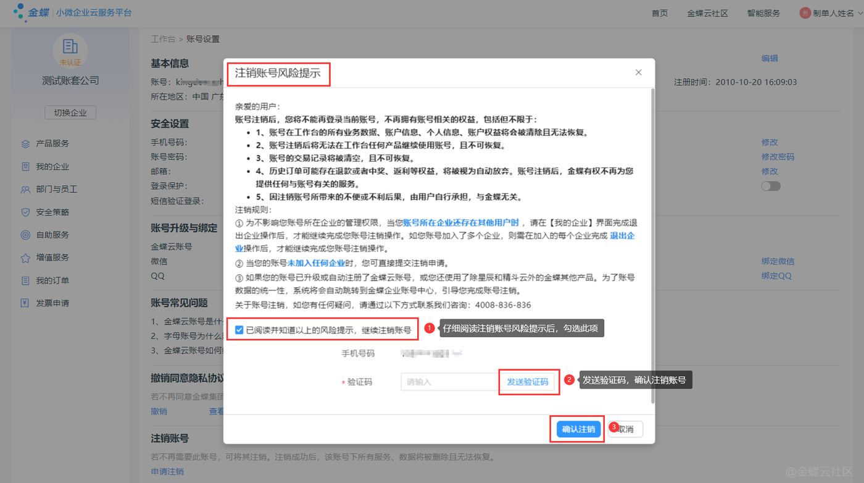
Task: Click the 修改密码 link
Action: 778,157
